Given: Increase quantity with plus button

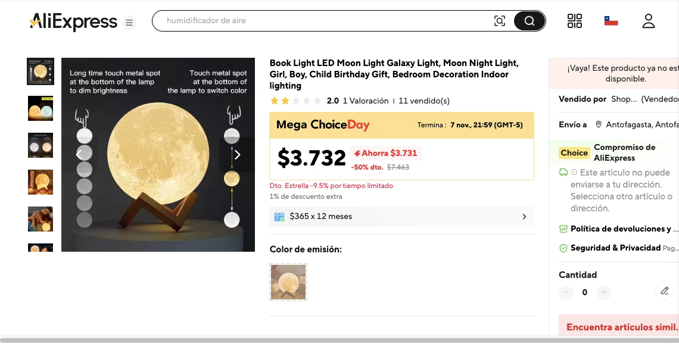Looking at the screenshot, I should (x=604, y=292).
